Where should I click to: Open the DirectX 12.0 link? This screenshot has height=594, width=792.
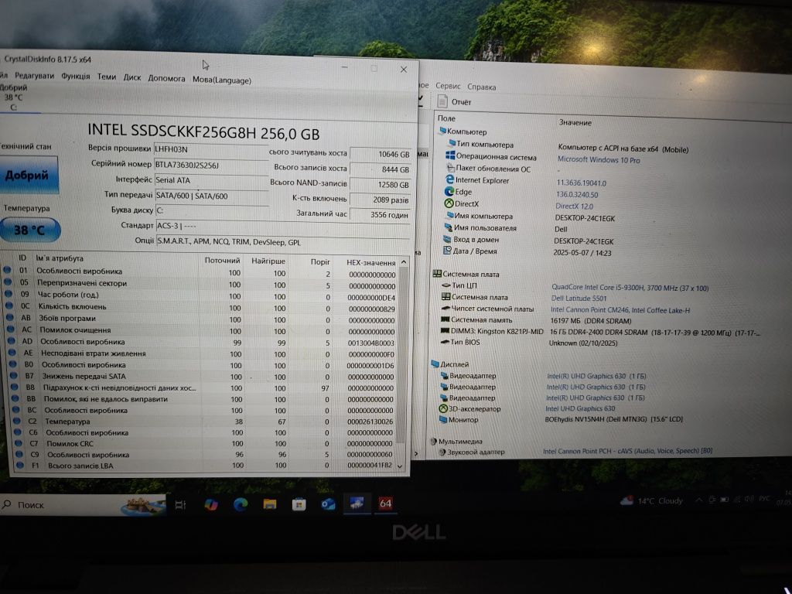(575, 206)
